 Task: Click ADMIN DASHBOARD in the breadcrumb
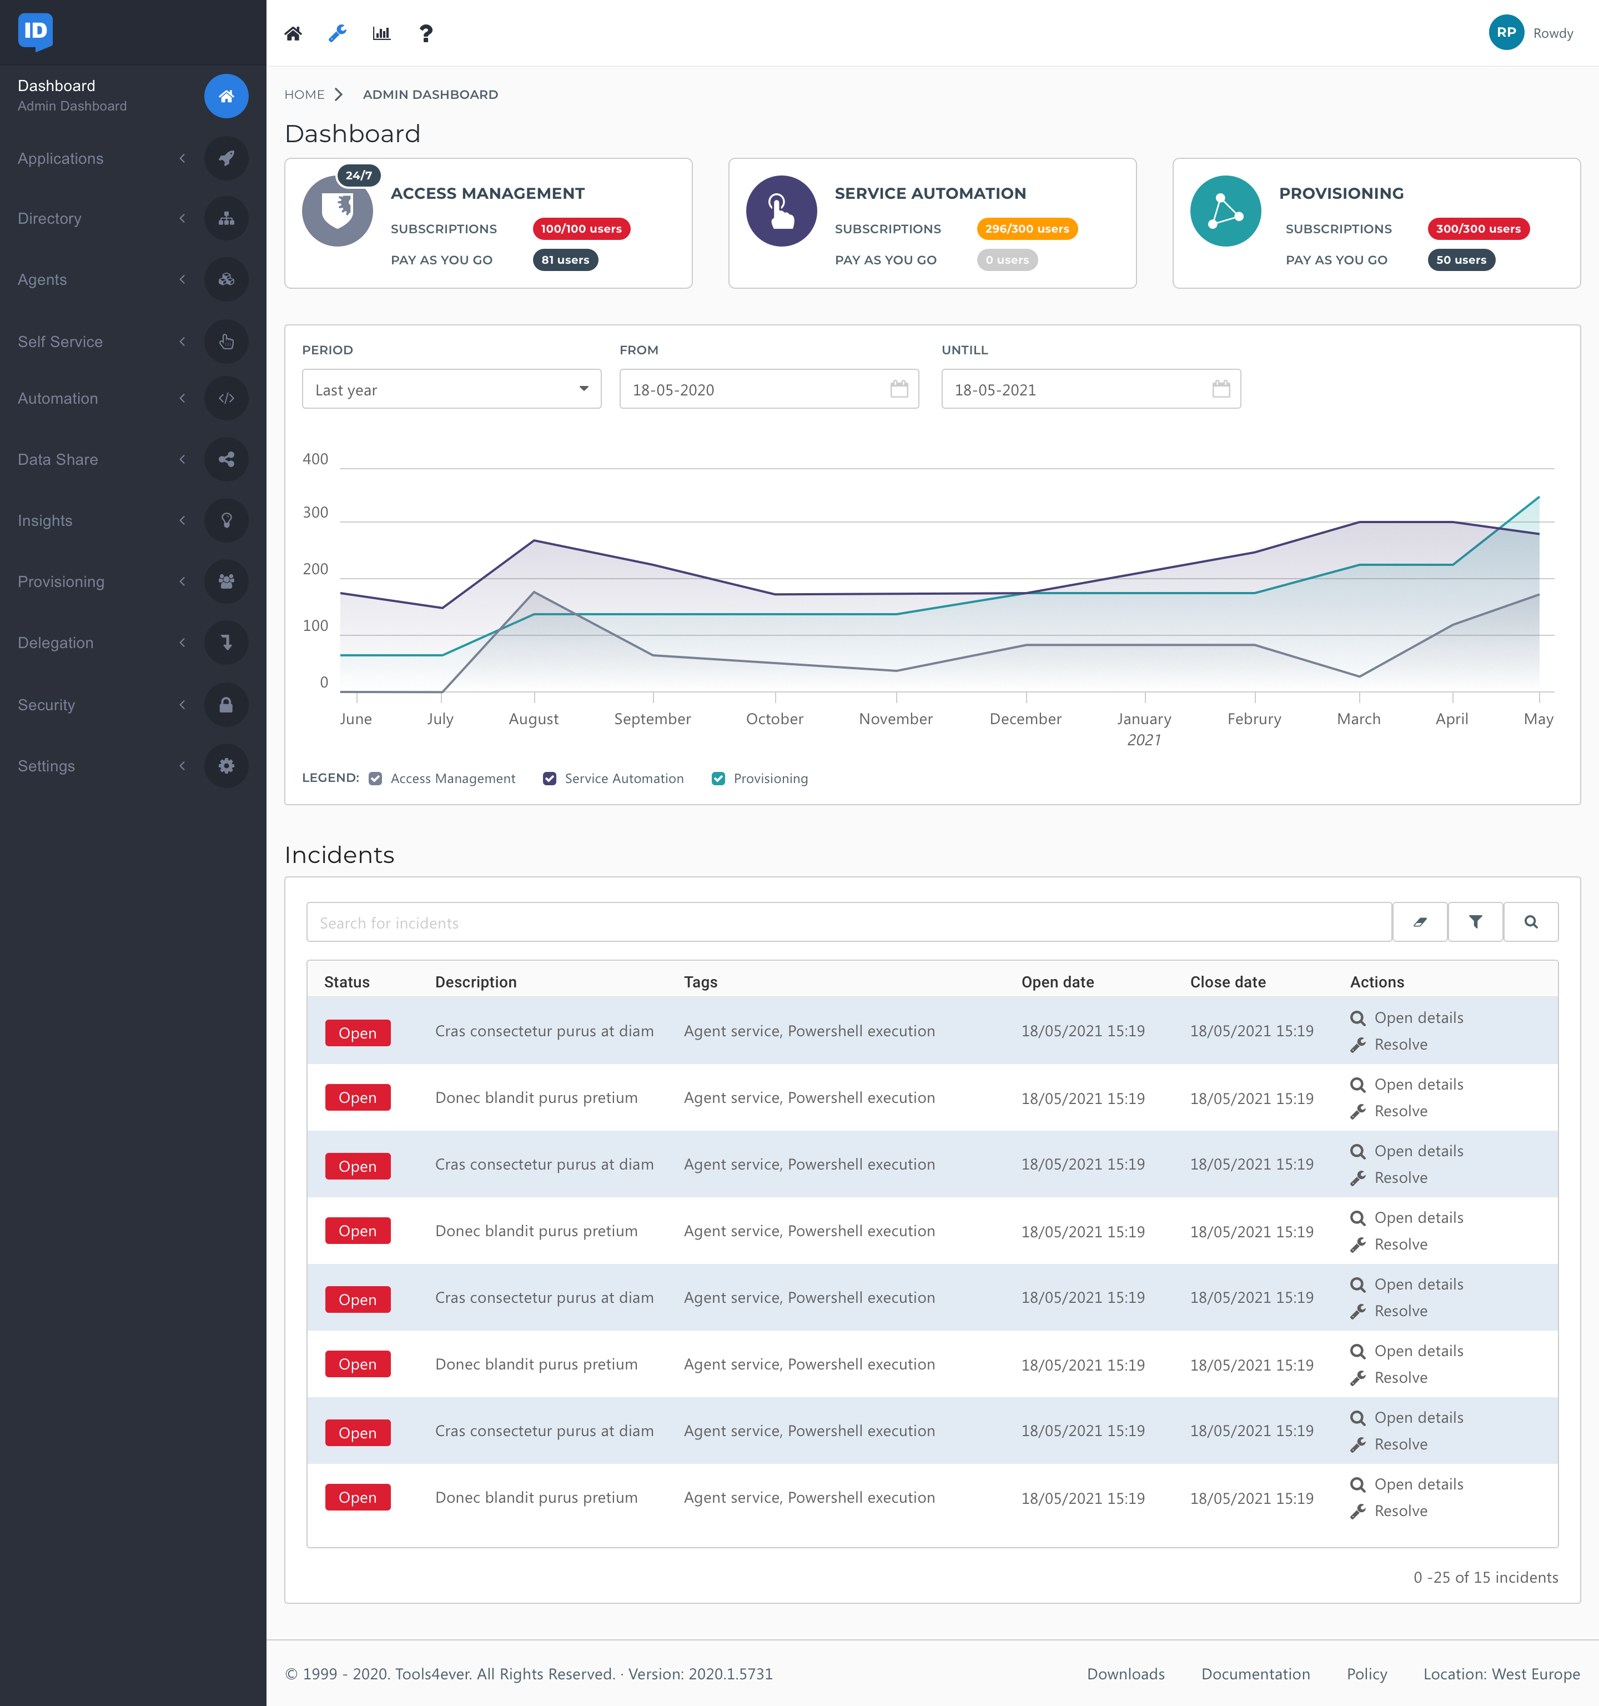pyautogui.click(x=431, y=94)
